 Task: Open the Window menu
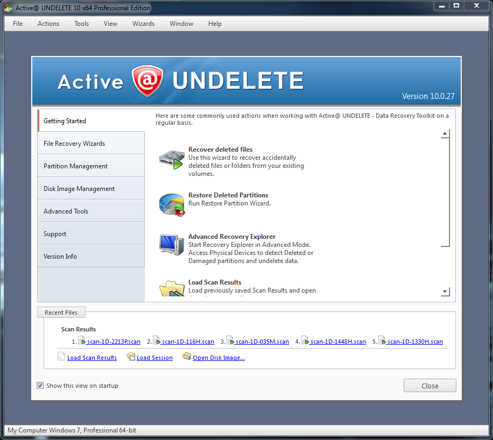(x=181, y=24)
